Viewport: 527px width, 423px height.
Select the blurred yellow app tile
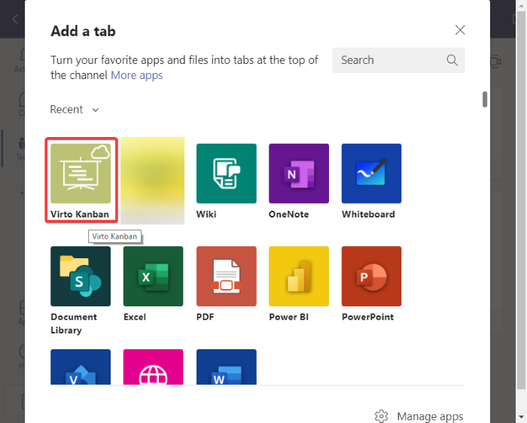click(x=153, y=179)
